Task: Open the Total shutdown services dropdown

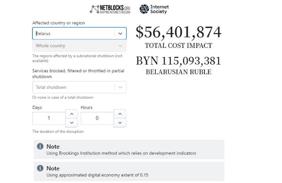Action: point(120,87)
